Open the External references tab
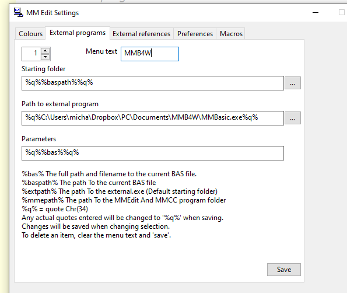This screenshot has height=293, width=347. 141,34
